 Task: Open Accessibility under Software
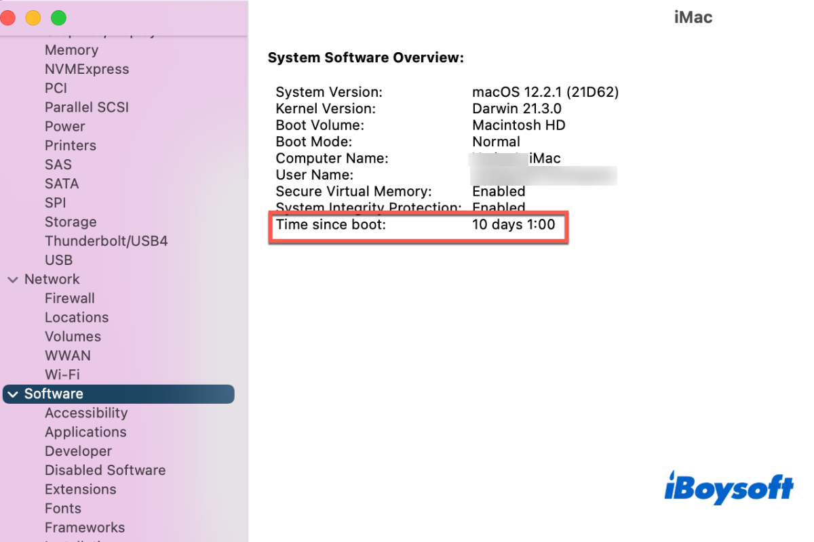click(86, 413)
